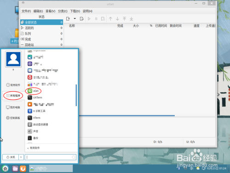Click the start menu home button on taskbar
Viewport: 230px width, 173px height.
pos(6,169)
